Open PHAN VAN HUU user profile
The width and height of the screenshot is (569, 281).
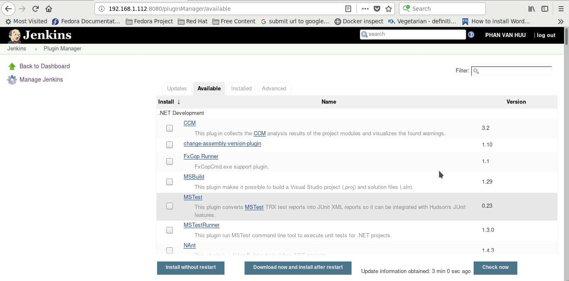505,35
